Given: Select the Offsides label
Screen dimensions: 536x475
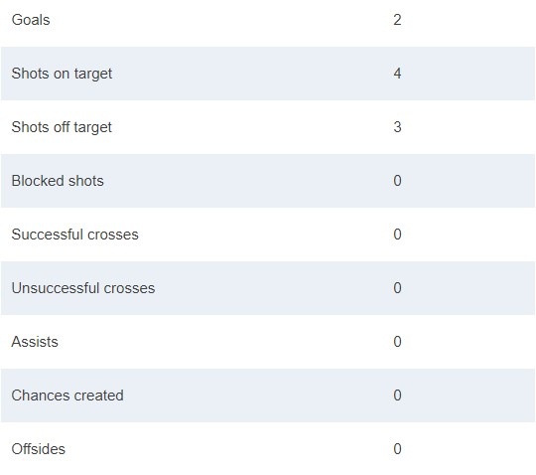Looking at the screenshot, I should (39, 449).
